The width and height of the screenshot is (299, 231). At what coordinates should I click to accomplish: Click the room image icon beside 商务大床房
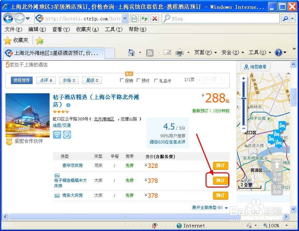point(57,196)
